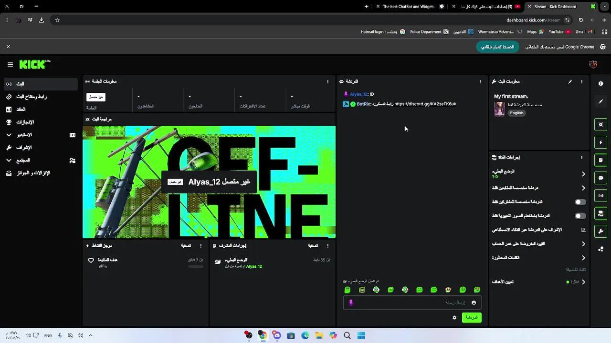
Task: Select البث in the sidebar
Action: tap(40, 84)
